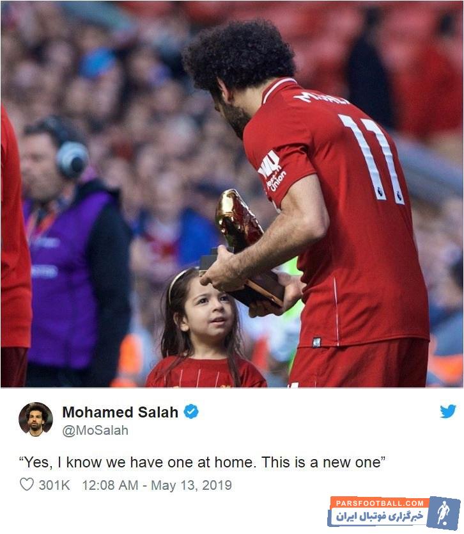Click the blue verified badge

(191, 412)
